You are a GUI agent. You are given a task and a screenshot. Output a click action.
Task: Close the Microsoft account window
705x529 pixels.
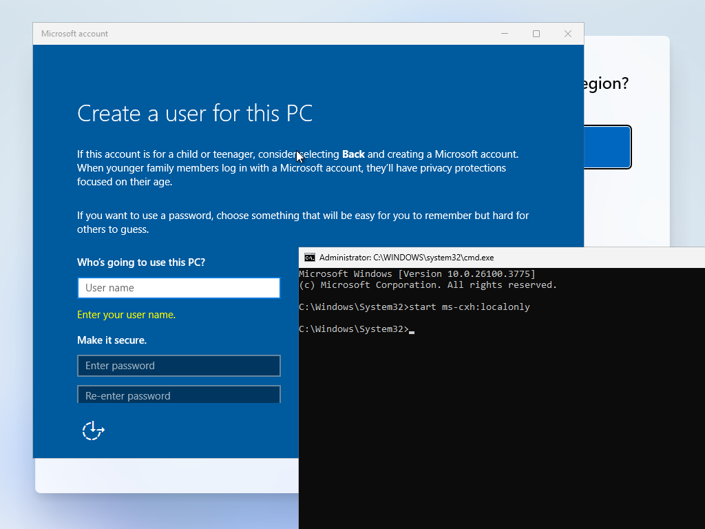(568, 34)
